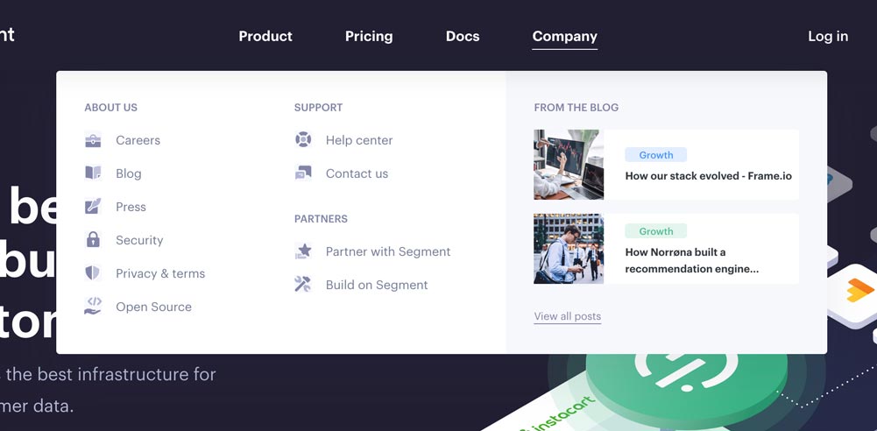The width and height of the screenshot is (877, 431).
Task: Open the Frame.io blog post thumbnail
Action: coord(569,165)
